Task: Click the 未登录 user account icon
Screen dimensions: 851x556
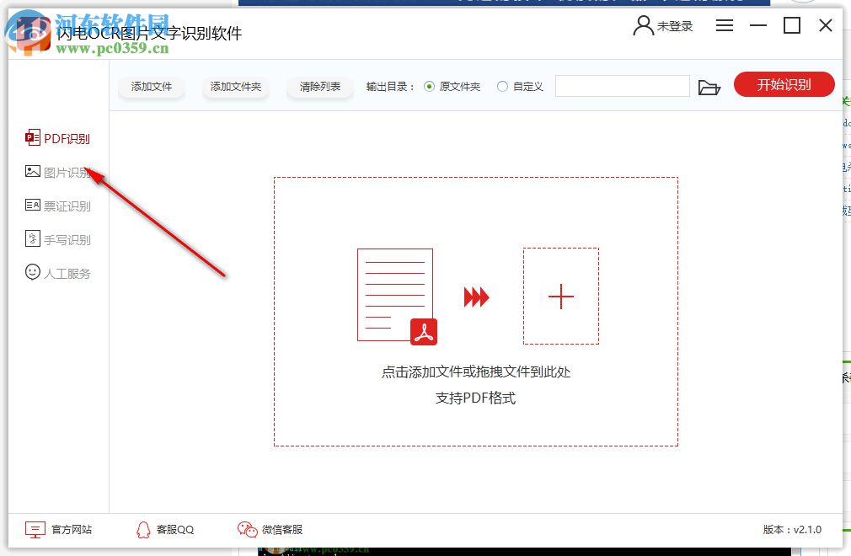Action: point(642,24)
